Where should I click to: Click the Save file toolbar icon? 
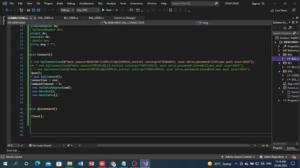tap(33, 10)
